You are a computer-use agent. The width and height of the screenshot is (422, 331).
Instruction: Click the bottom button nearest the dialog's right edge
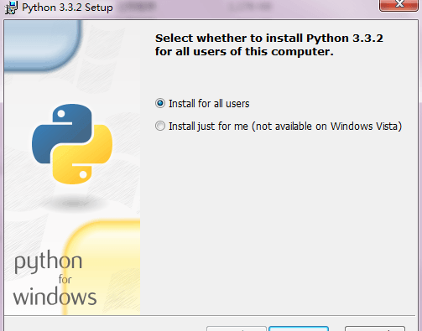375,328
